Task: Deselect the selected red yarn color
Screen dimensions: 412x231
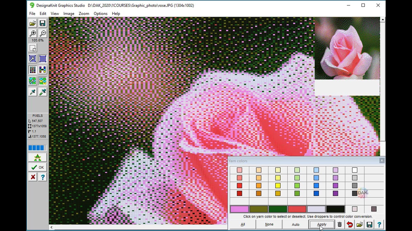Action: click(x=297, y=209)
